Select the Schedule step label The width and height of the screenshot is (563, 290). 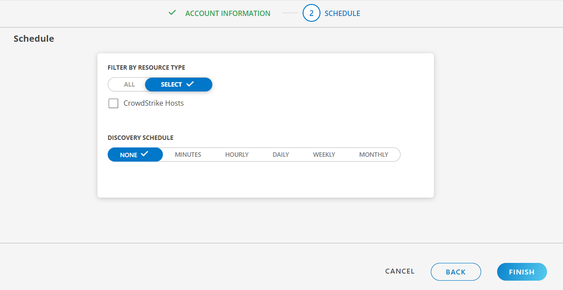click(x=342, y=13)
